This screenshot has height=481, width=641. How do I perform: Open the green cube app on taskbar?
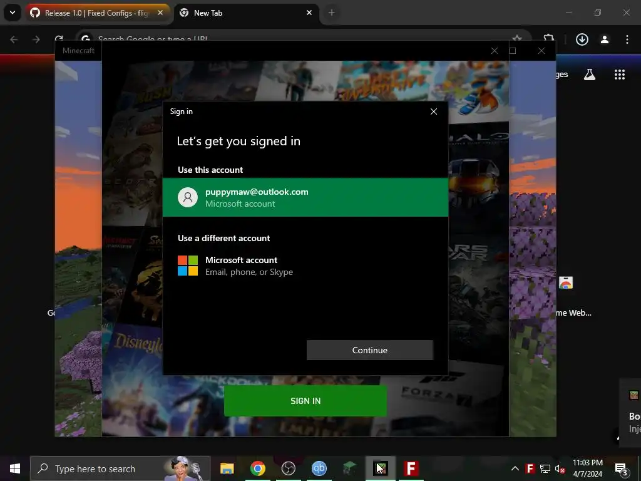point(349,468)
